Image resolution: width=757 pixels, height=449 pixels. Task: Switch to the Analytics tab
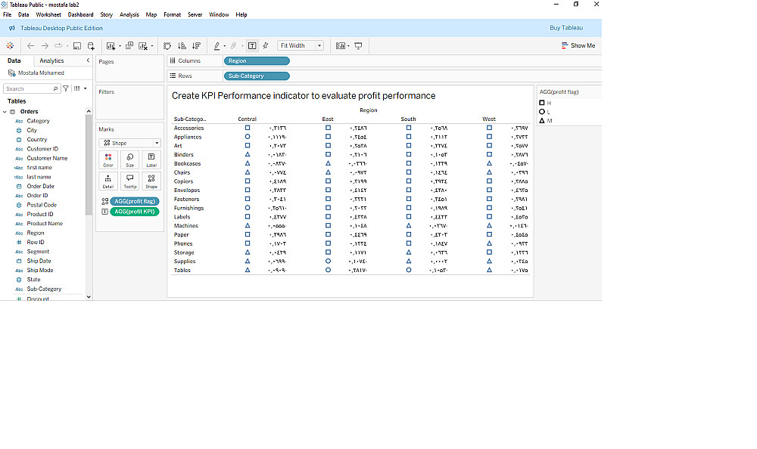pos(51,60)
